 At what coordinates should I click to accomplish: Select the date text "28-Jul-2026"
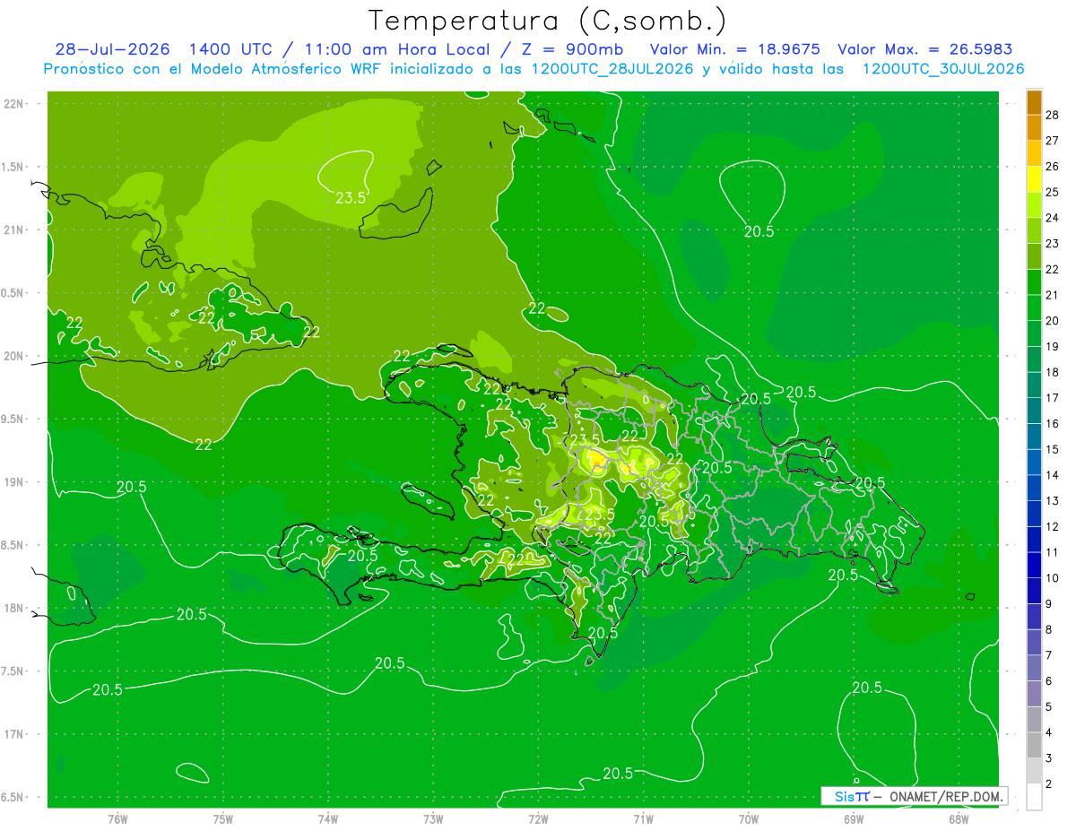pos(114,49)
